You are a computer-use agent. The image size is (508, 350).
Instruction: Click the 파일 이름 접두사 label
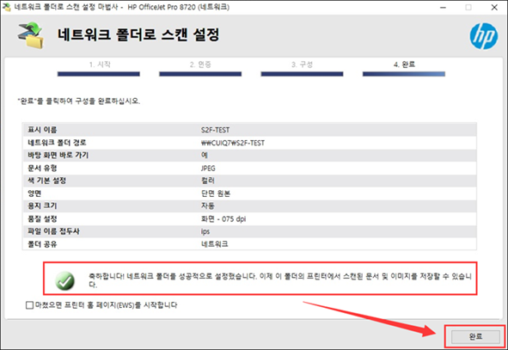(53, 231)
